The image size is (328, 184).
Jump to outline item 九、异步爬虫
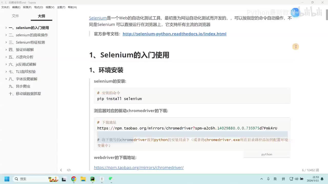(19, 86)
